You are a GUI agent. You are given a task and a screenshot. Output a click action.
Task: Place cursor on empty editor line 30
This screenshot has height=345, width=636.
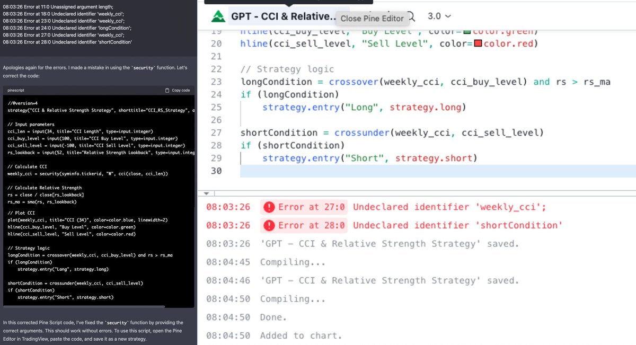point(437,171)
